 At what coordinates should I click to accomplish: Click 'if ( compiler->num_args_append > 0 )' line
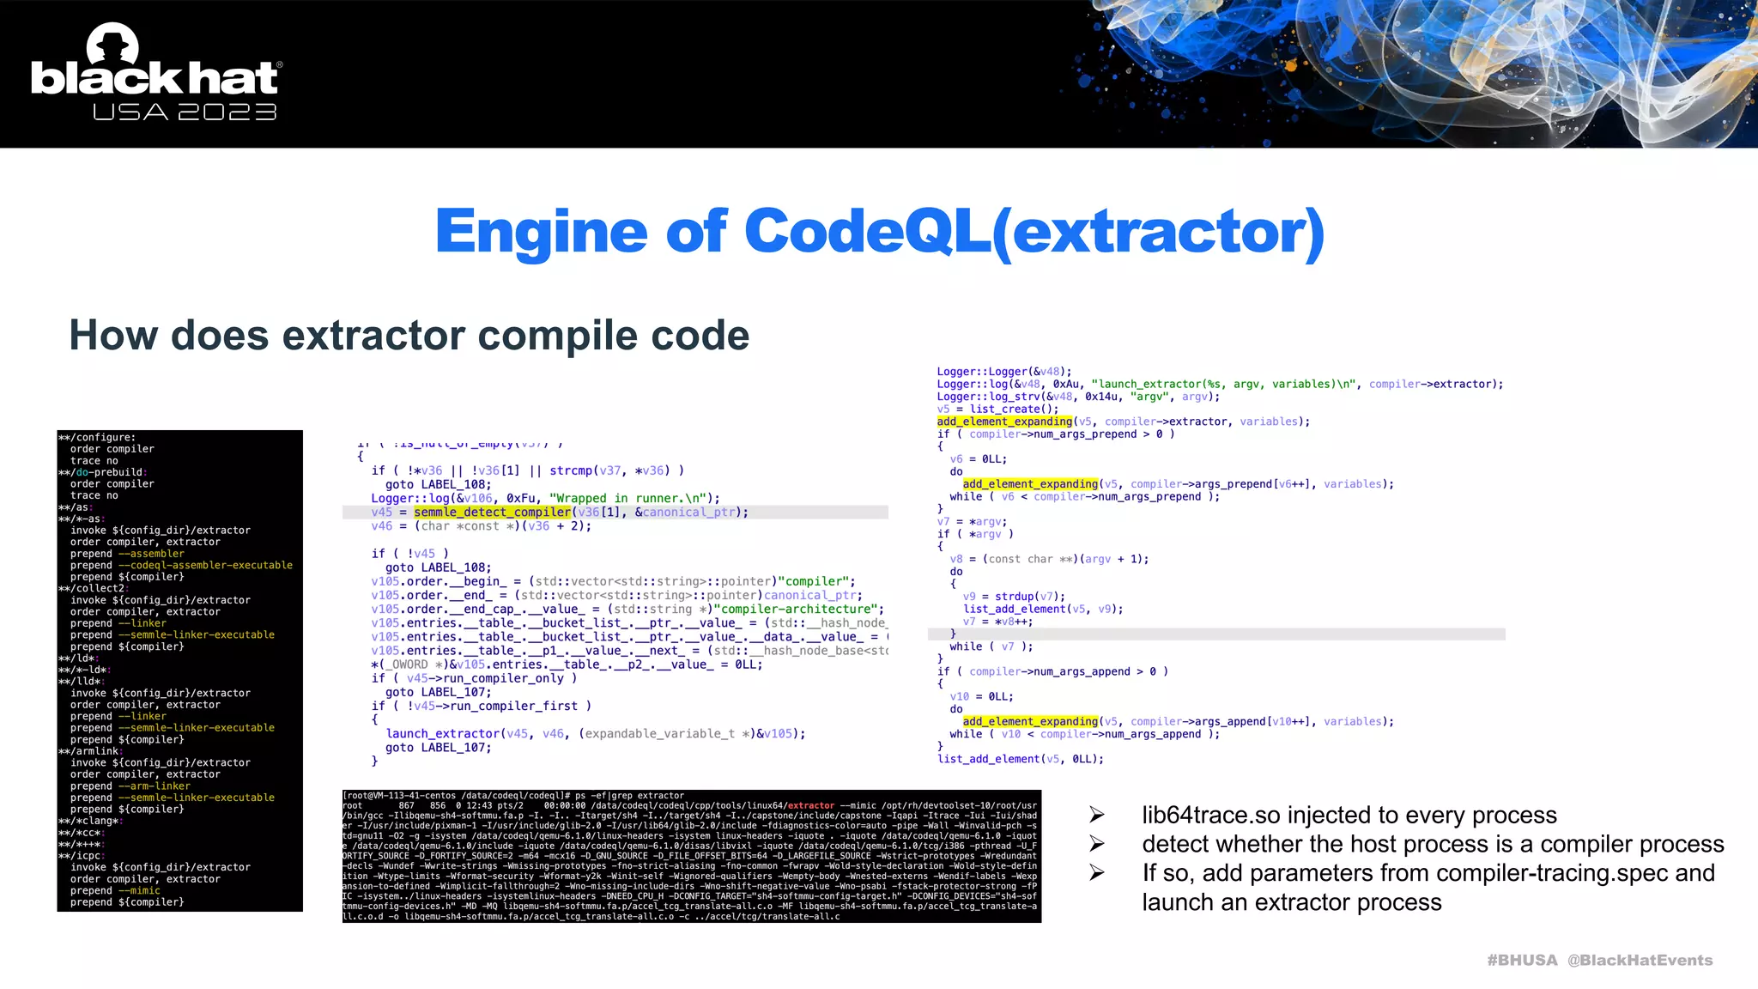click(1052, 671)
